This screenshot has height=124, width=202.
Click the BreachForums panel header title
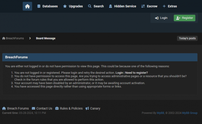click(16, 57)
